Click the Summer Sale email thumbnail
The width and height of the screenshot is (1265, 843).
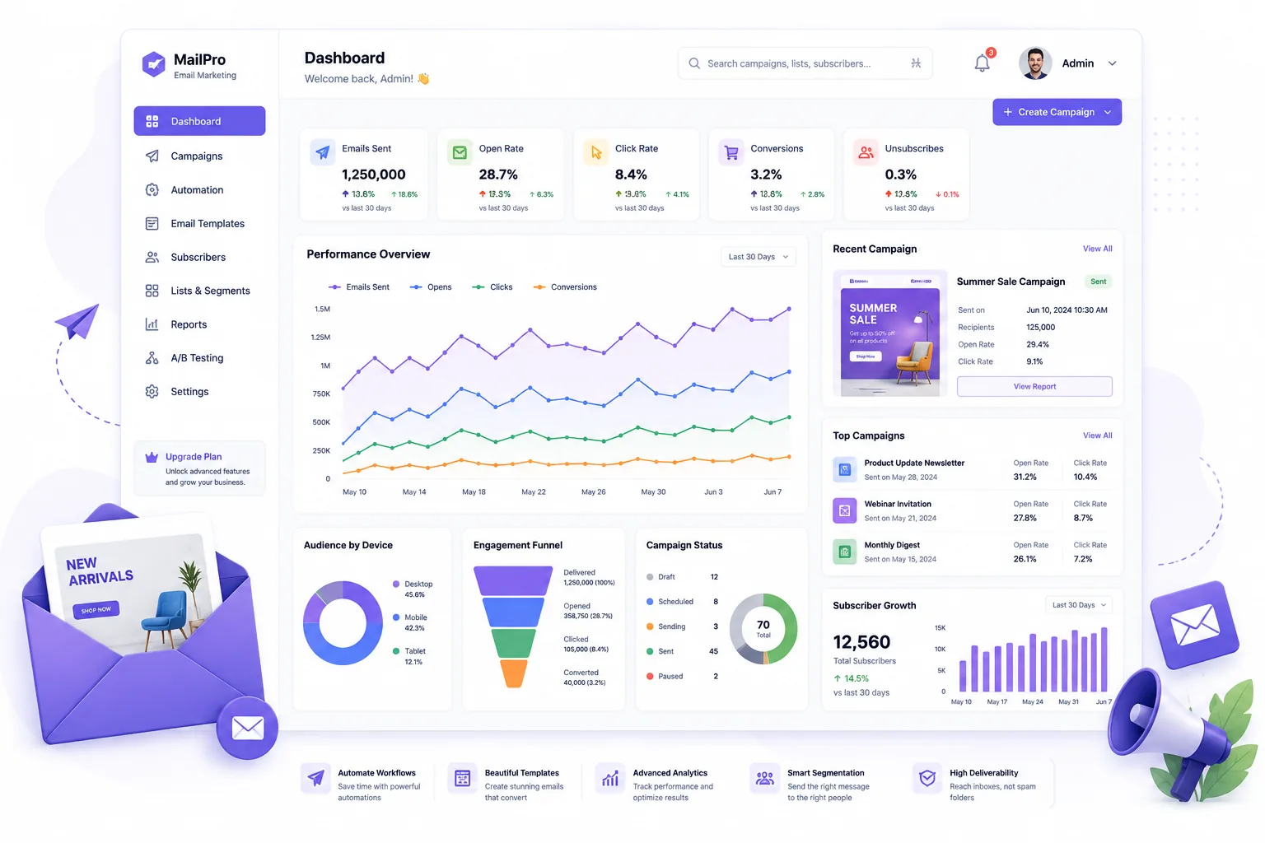point(889,333)
